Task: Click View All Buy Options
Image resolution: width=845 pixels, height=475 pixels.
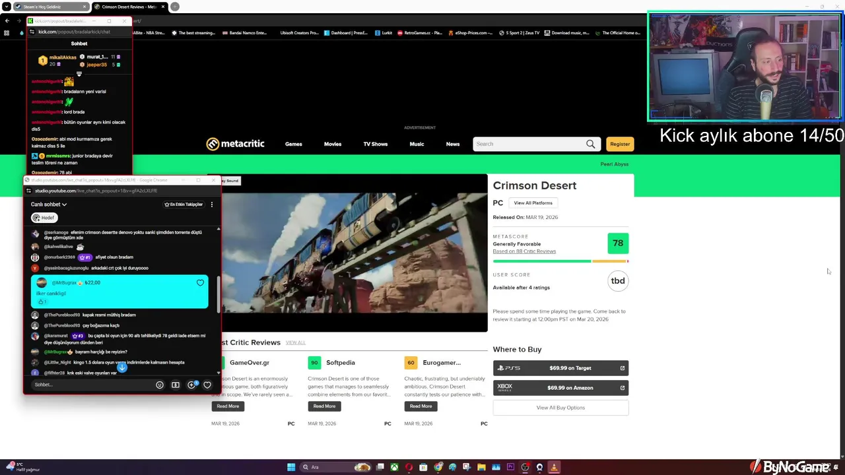Action: [560, 408]
